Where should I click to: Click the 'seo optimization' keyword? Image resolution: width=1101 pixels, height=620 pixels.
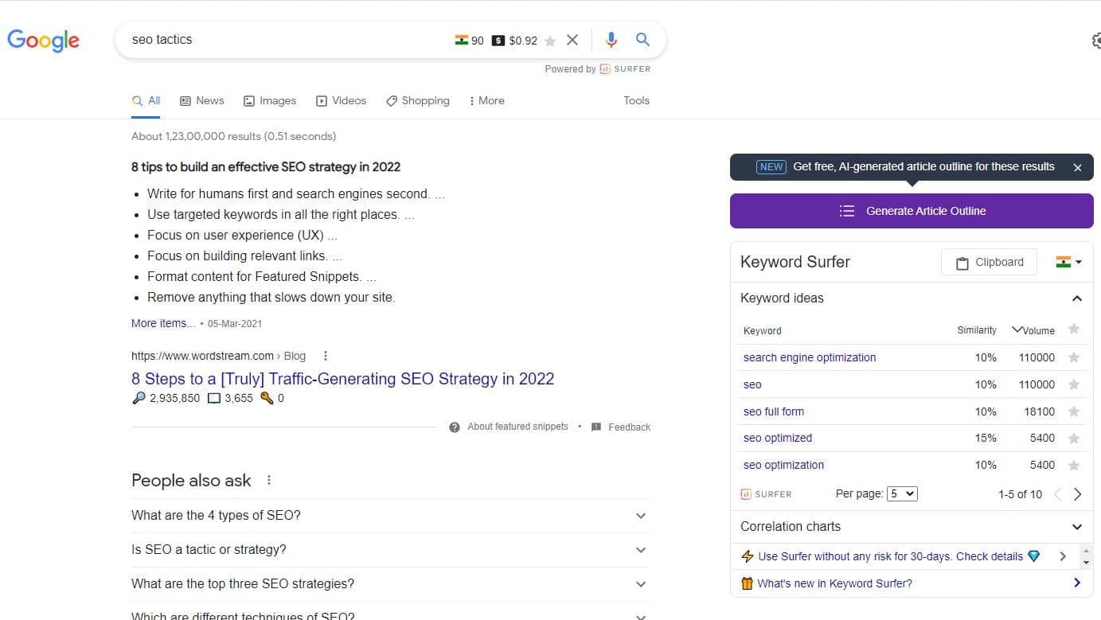tap(784, 465)
